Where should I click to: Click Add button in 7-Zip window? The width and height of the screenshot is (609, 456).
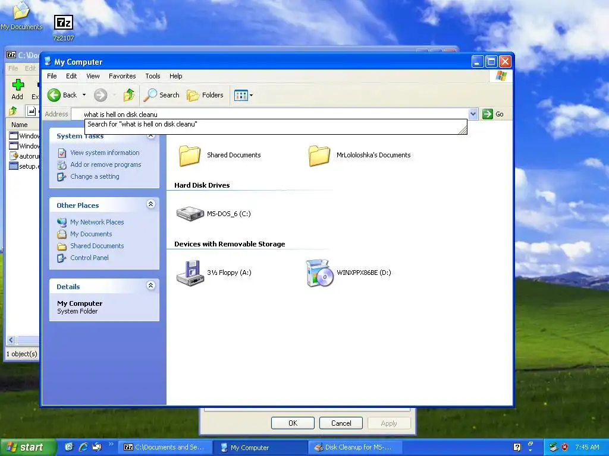pos(17,90)
